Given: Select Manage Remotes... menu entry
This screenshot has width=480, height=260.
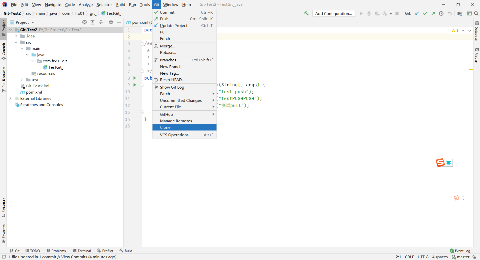Looking at the screenshot, I should [184, 121].
